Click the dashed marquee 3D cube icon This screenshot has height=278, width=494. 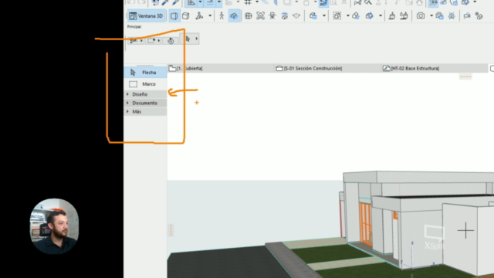(x=337, y=15)
